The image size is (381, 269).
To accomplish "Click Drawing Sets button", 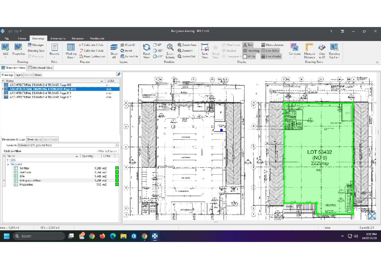I will [36, 51].
